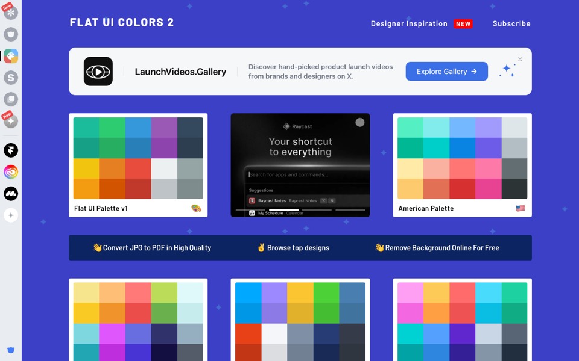
Task: Select purple swatch in Flat UI Palette v1
Action: click(x=164, y=128)
